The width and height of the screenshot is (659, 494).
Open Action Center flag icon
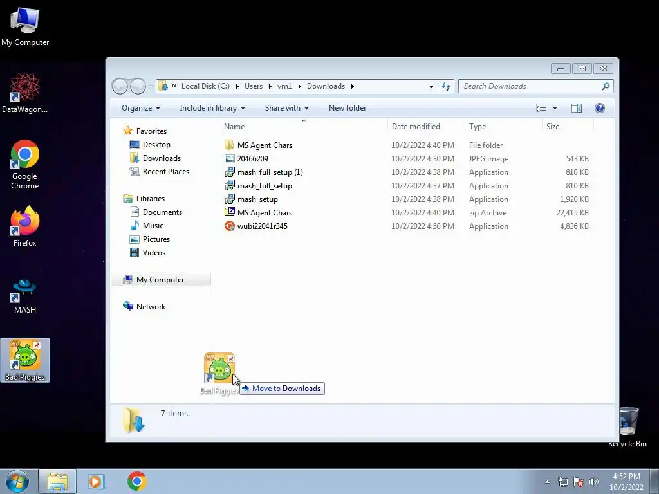[579, 482]
